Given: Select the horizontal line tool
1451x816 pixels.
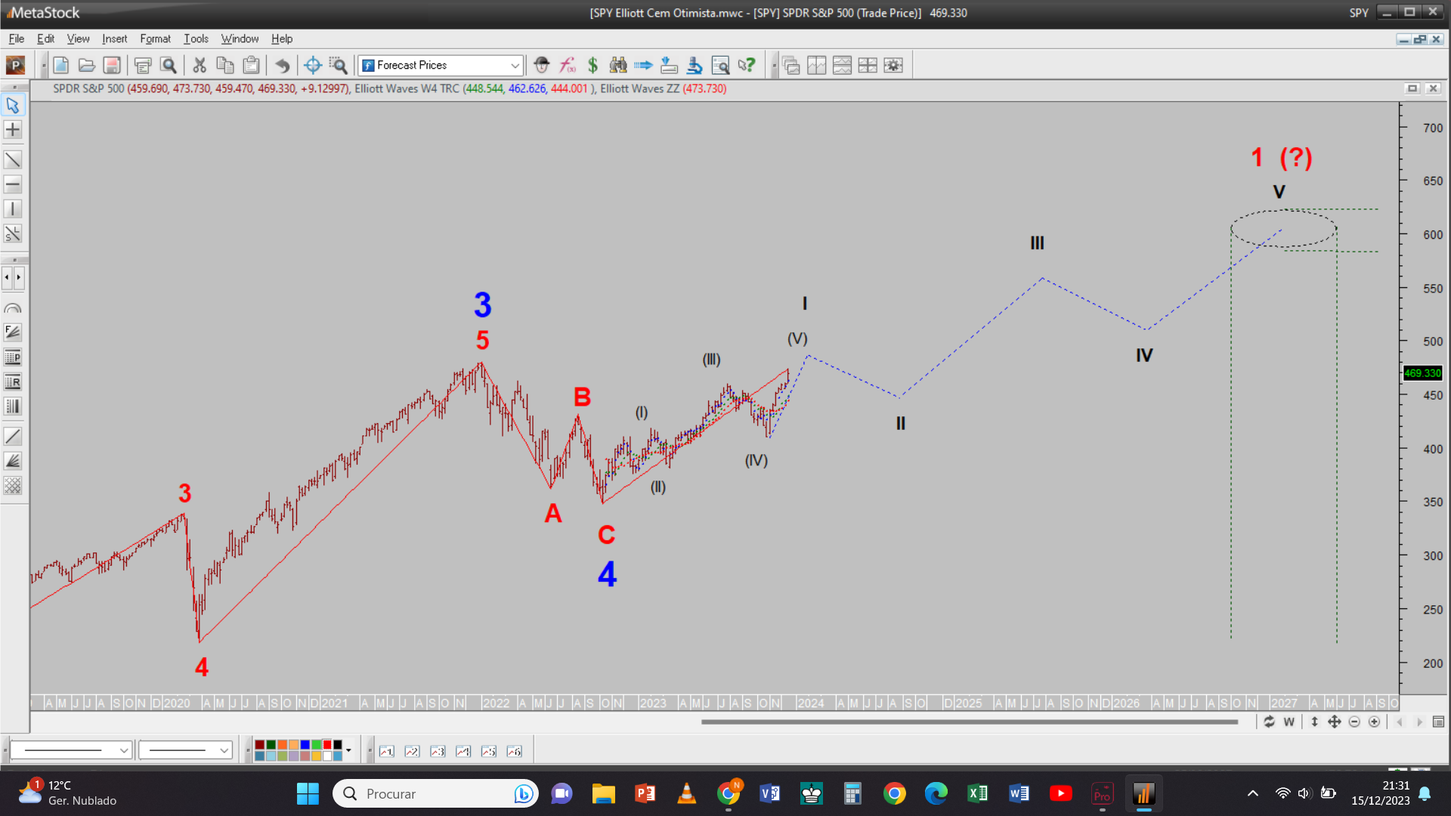Looking at the screenshot, I should [x=13, y=184].
